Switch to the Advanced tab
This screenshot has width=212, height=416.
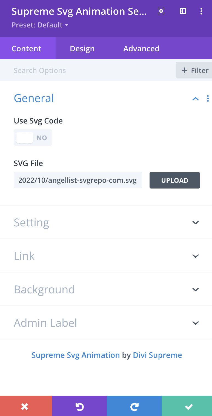(x=141, y=49)
